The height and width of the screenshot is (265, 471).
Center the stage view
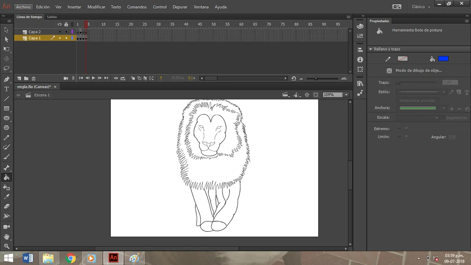(307, 95)
